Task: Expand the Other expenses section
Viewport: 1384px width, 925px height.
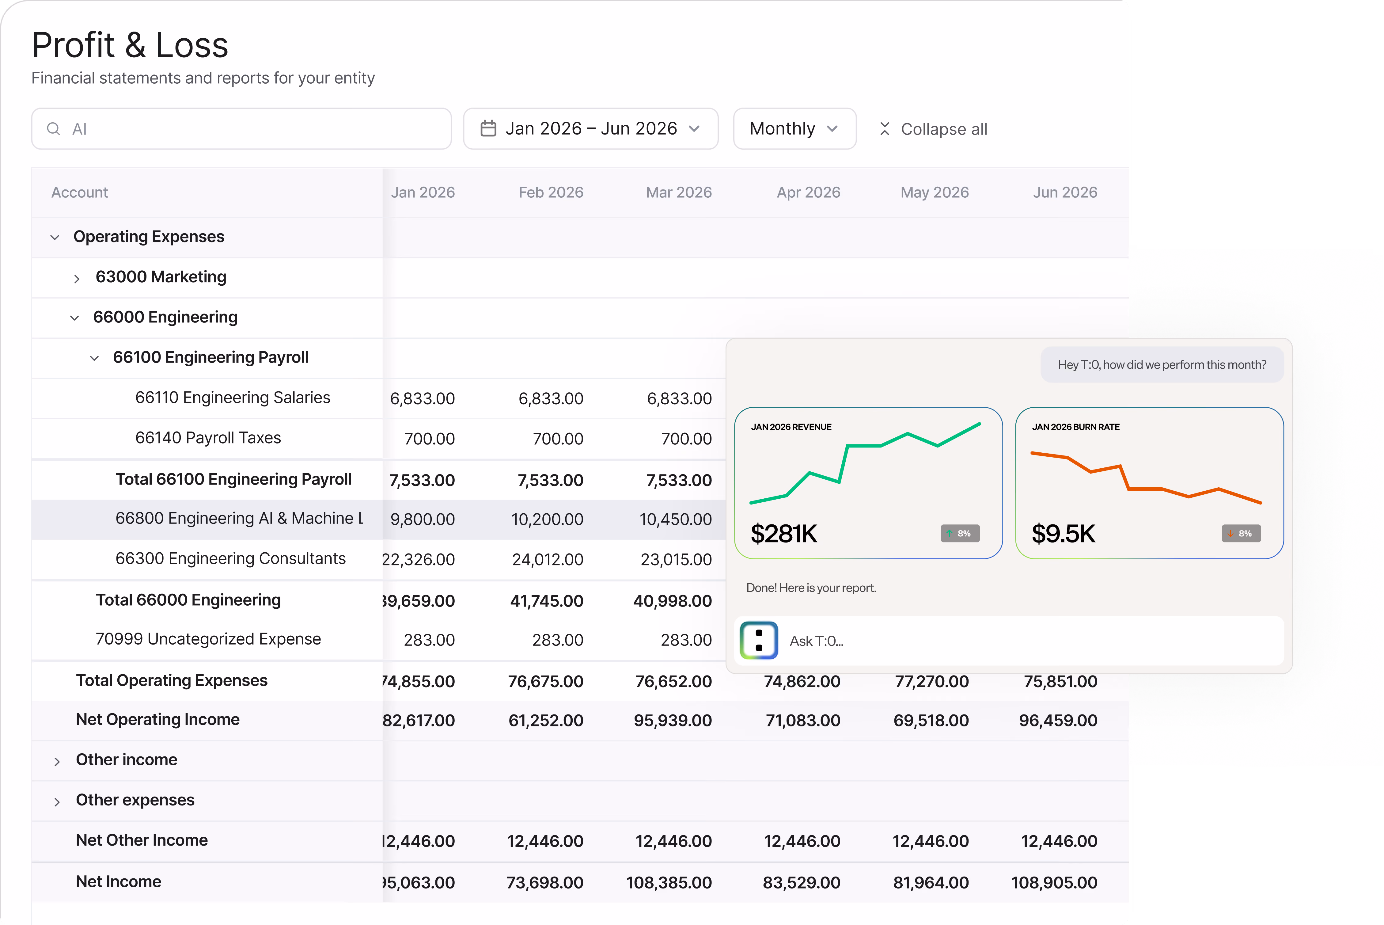Action: pyautogui.click(x=57, y=802)
